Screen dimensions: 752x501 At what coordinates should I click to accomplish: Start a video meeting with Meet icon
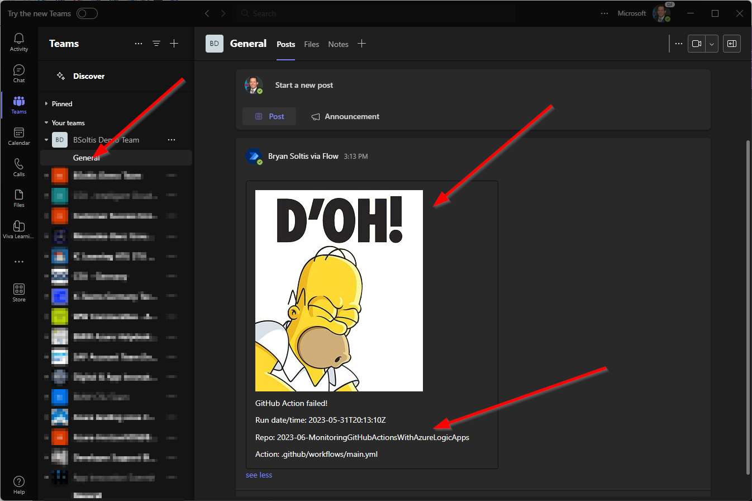click(696, 44)
